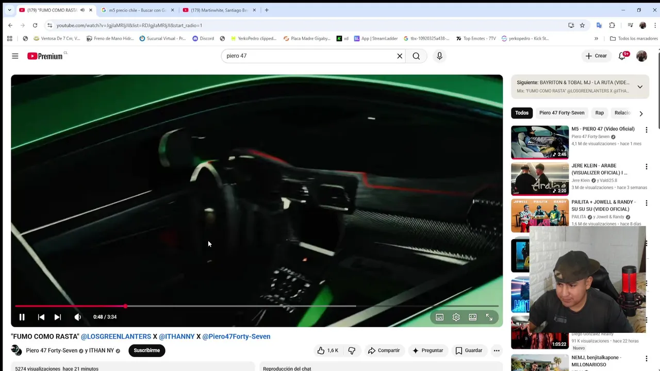Clear the search box with X
660x371 pixels.
(400, 56)
